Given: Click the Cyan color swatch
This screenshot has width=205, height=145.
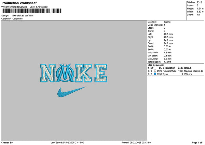Looking at the screenshot, I should tap(155, 74).
